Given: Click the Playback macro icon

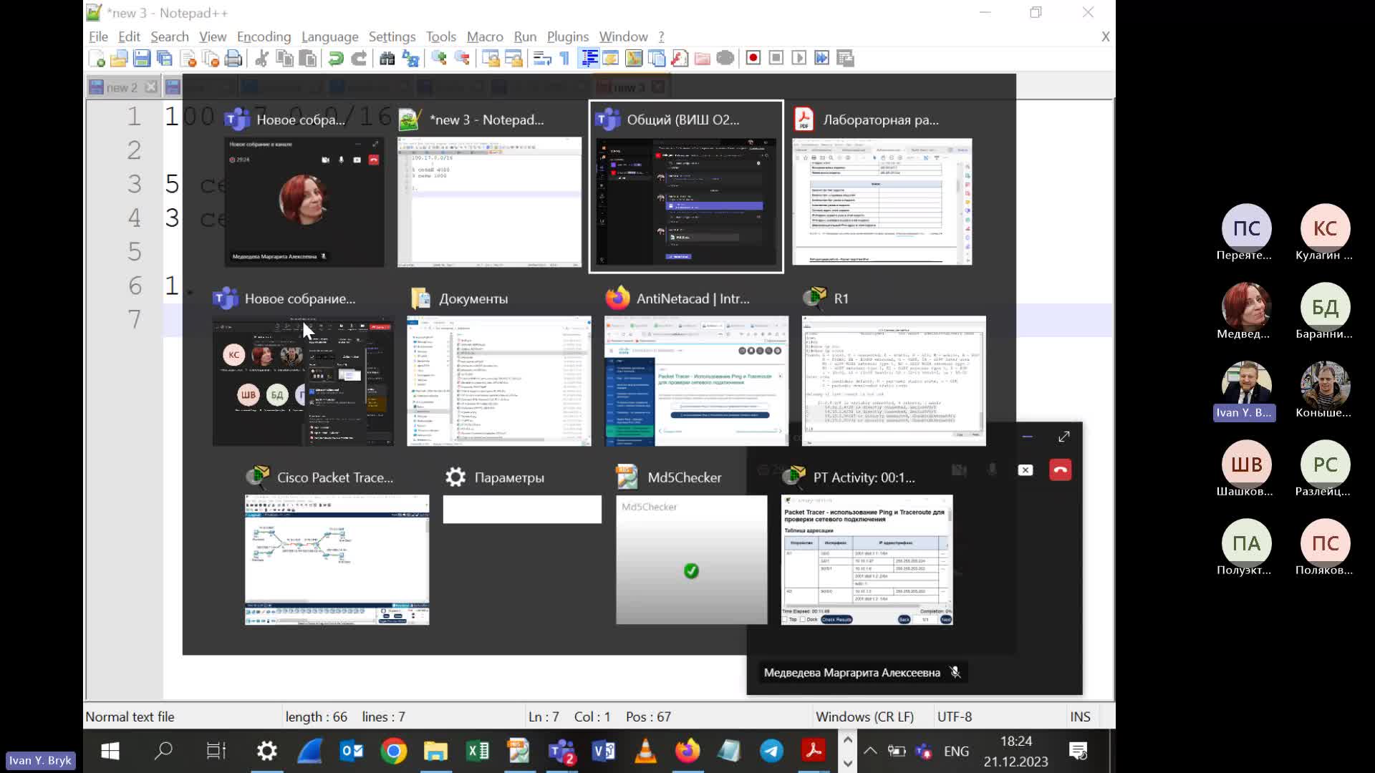Looking at the screenshot, I should [799, 59].
